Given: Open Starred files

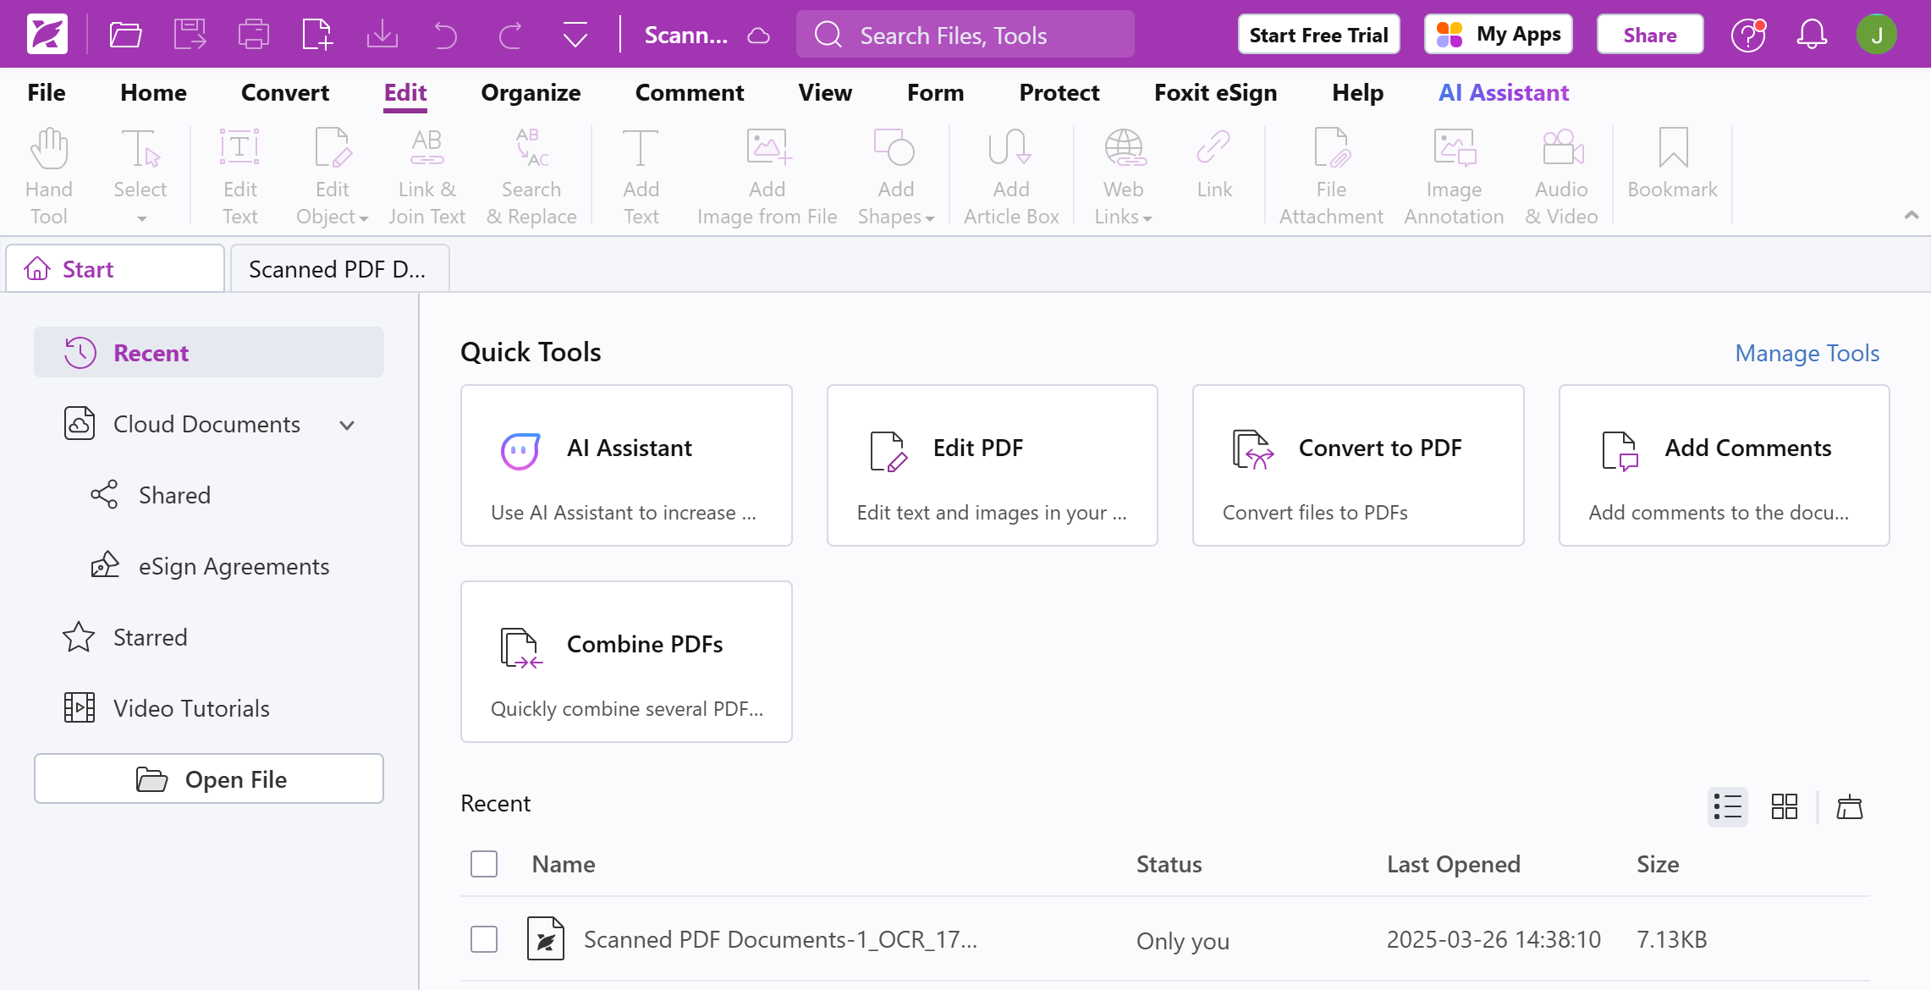Looking at the screenshot, I should (x=125, y=637).
